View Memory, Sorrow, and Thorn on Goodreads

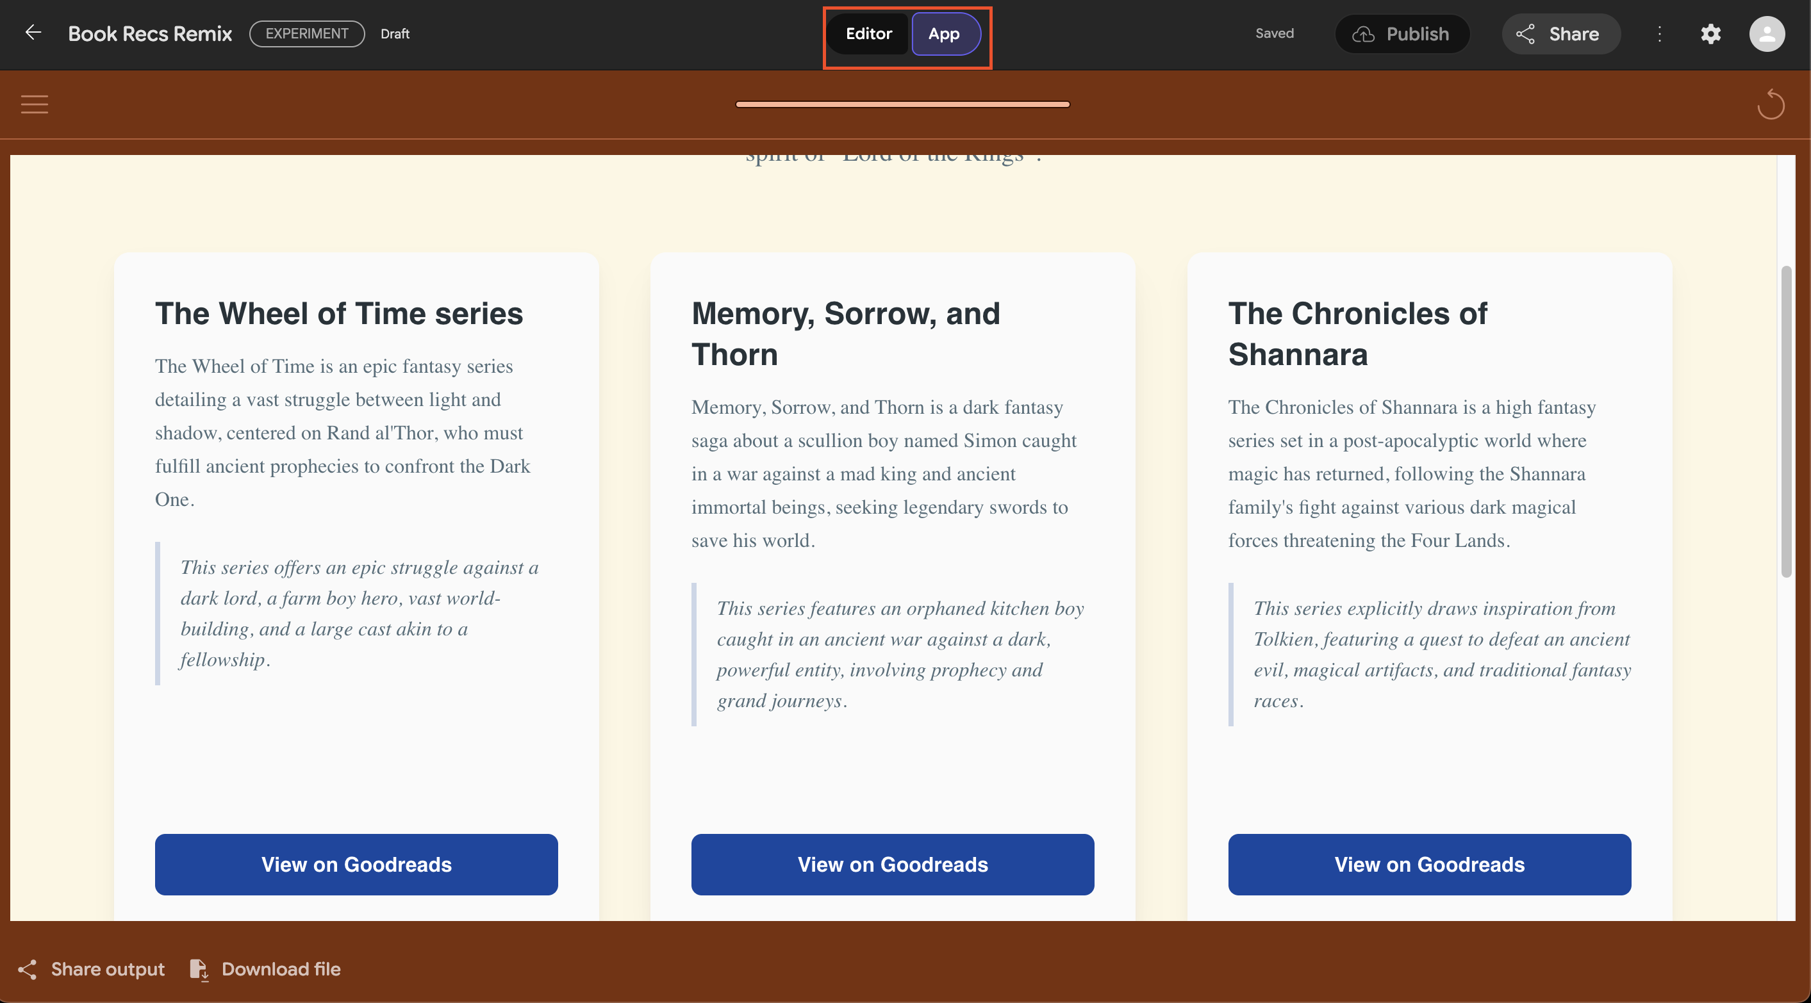pyautogui.click(x=892, y=864)
